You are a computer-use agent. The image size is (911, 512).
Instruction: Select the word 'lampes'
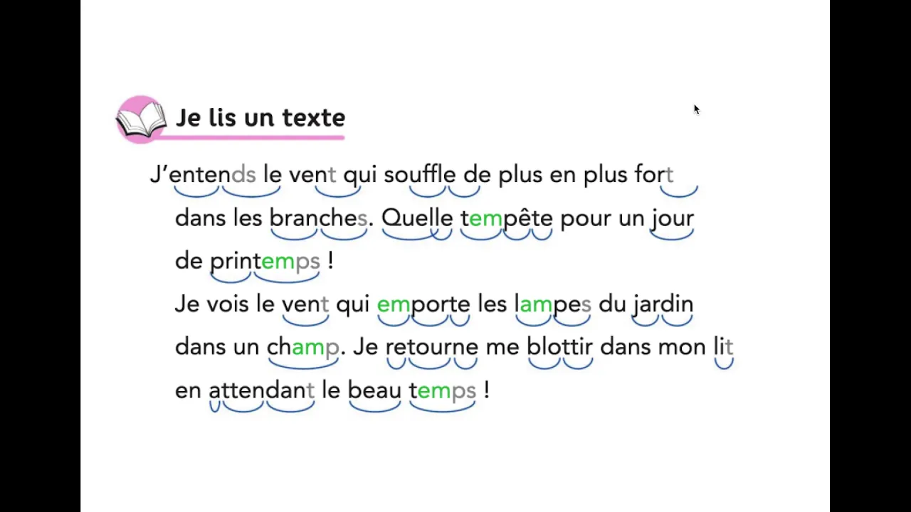coord(552,304)
